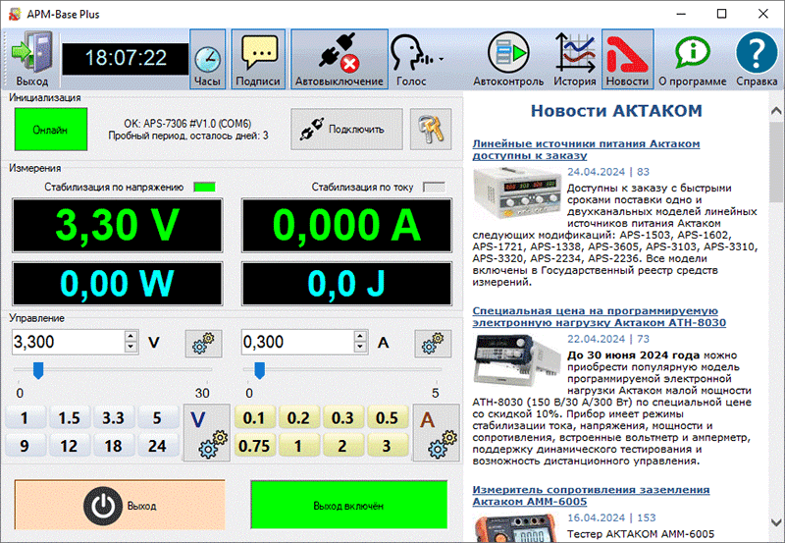Click the Выход door exit icon
This screenshot has height=543, width=785.
(31, 56)
